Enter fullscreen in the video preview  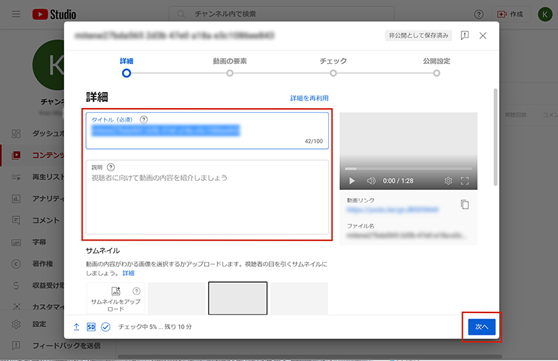[465, 181]
